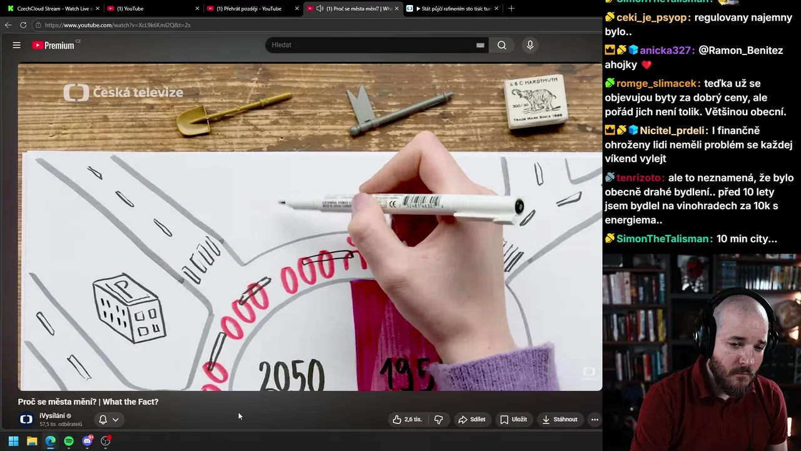Click the 57,5 tis. odběratelů subscriber count
The image size is (801, 451).
(x=61, y=425)
